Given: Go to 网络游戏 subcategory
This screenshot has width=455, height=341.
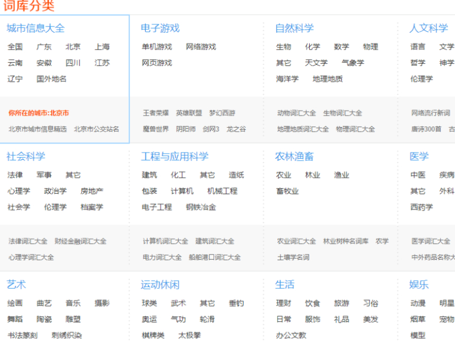Looking at the screenshot, I should click(201, 46).
